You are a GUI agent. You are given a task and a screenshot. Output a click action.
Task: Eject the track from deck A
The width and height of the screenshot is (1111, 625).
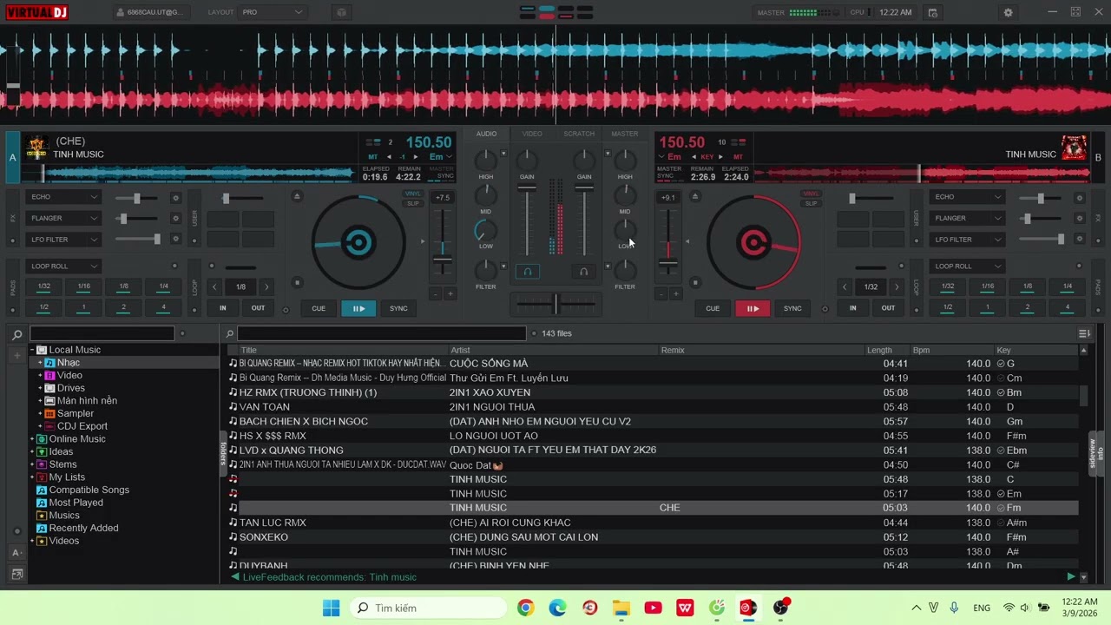point(297,196)
